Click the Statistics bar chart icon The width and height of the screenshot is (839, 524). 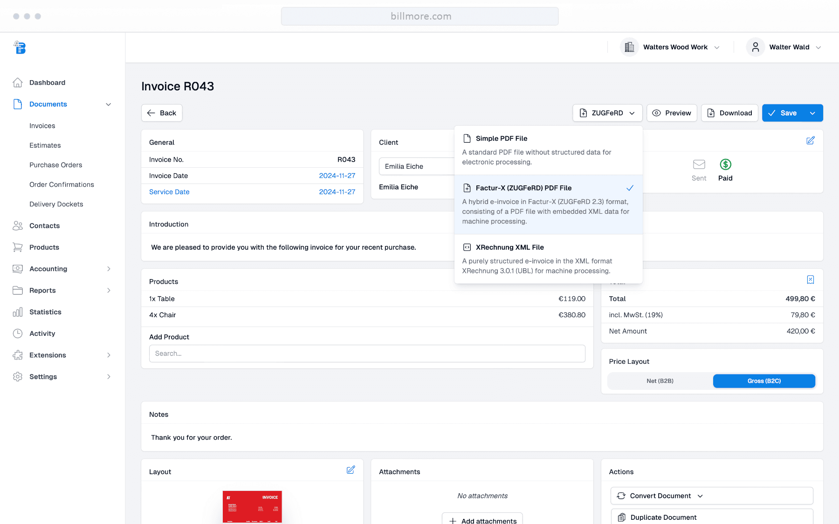(x=18, y=312)
